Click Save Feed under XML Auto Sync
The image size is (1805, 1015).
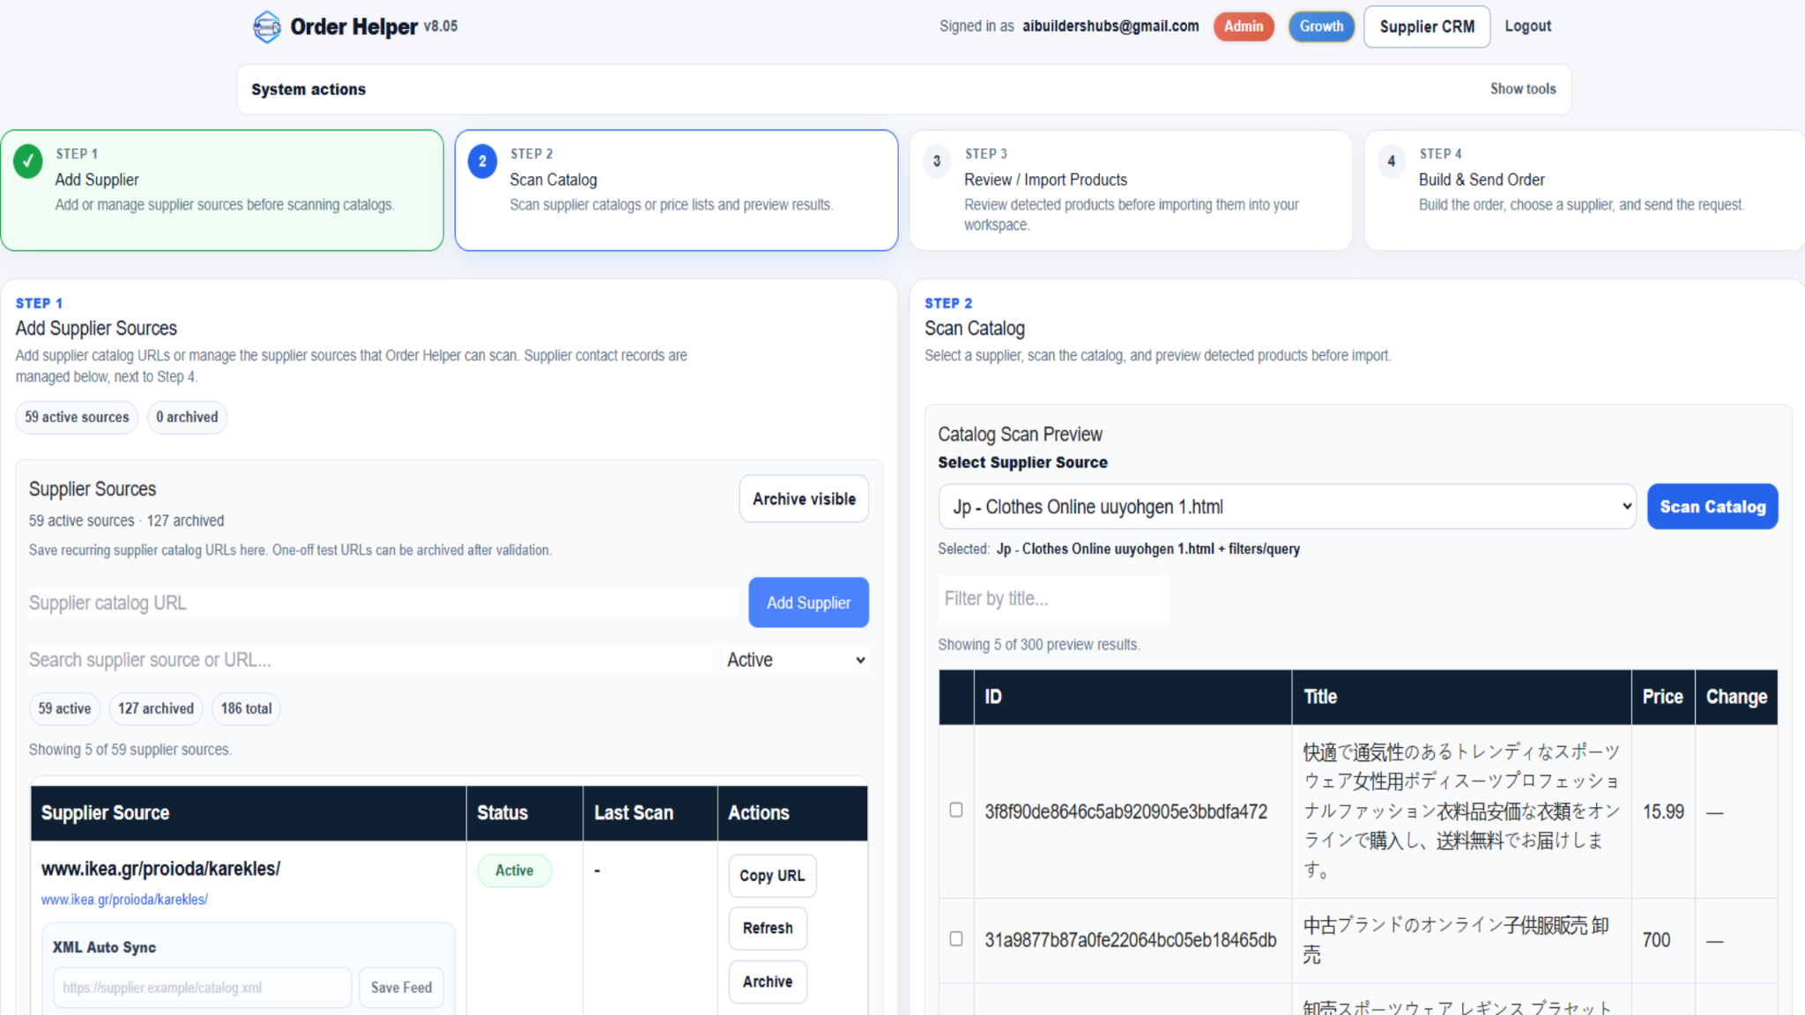pyautogui.click(x=401, y=988)
